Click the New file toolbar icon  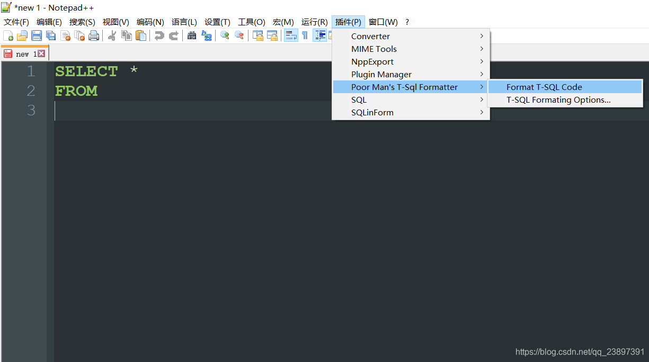[8, 35]
